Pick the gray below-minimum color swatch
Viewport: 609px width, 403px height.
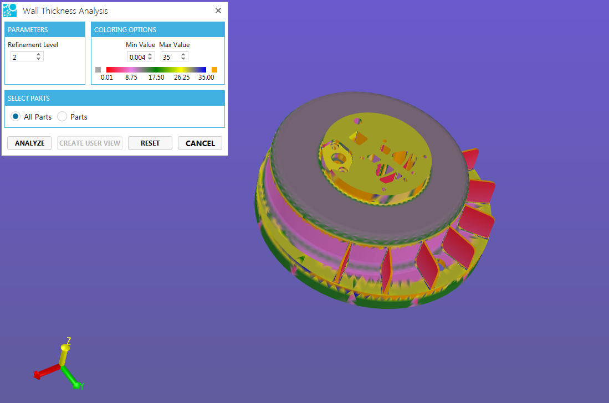98,70
